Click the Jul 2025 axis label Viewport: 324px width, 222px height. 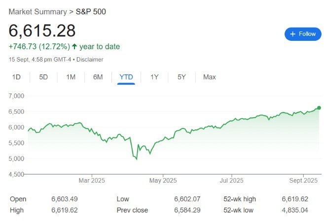click(231, 181)
